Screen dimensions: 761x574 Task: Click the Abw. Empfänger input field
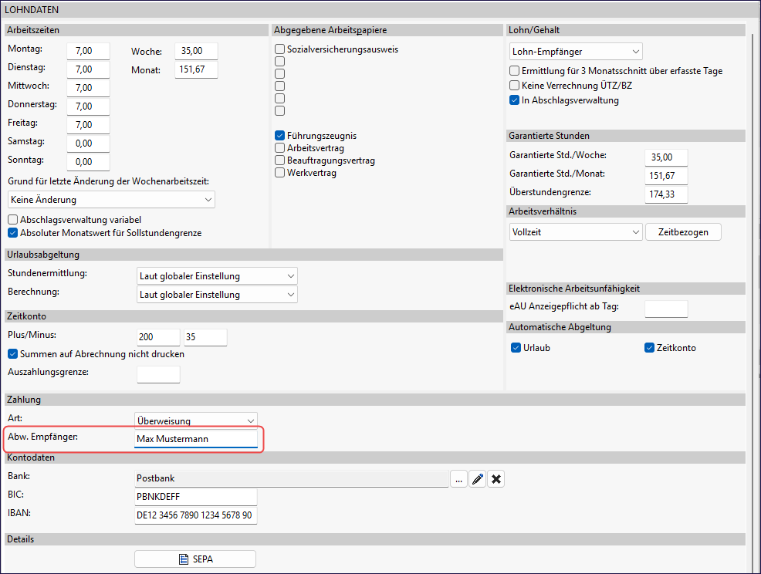point(195,439)
